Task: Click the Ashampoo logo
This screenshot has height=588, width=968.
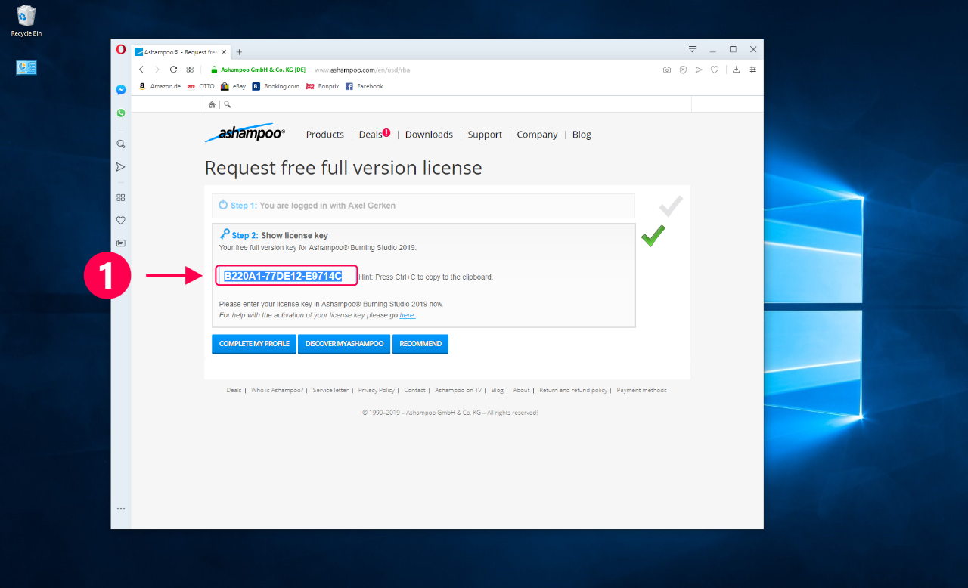Action: [245, 133]
